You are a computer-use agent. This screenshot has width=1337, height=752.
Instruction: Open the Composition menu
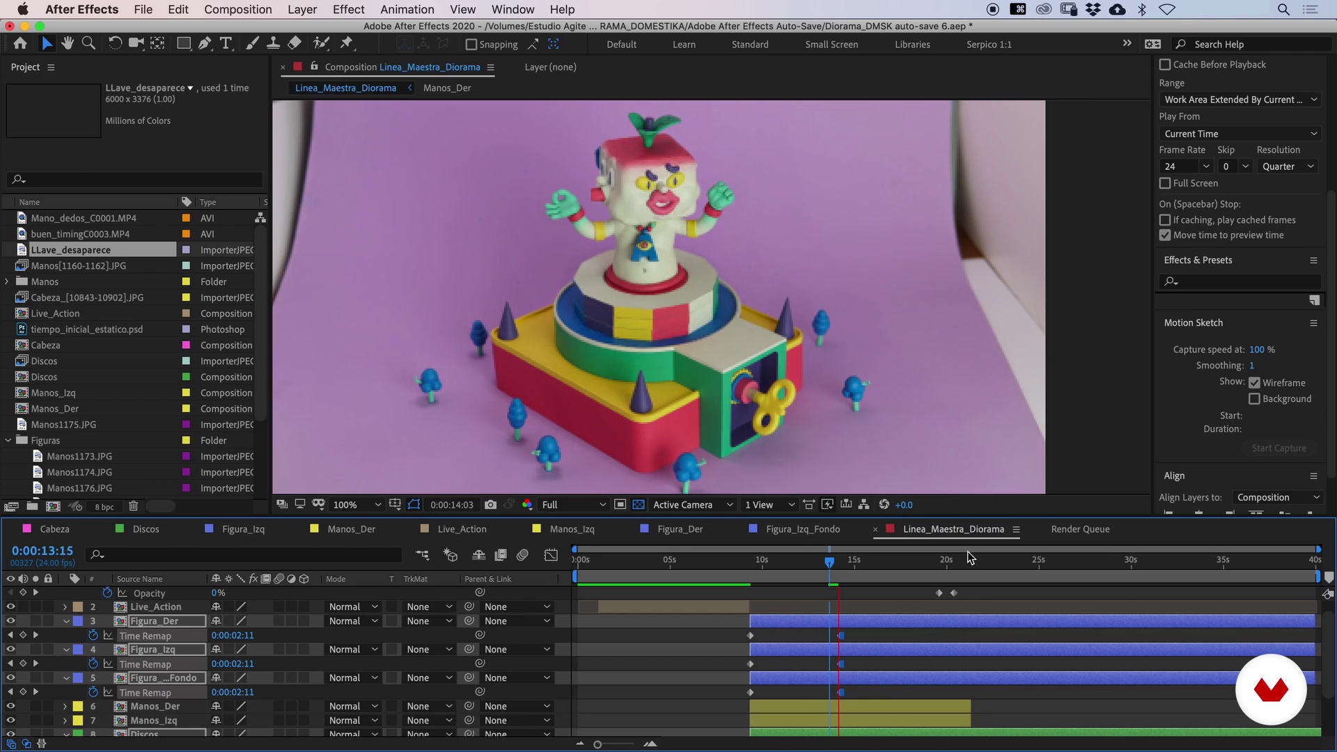point(237,9)
